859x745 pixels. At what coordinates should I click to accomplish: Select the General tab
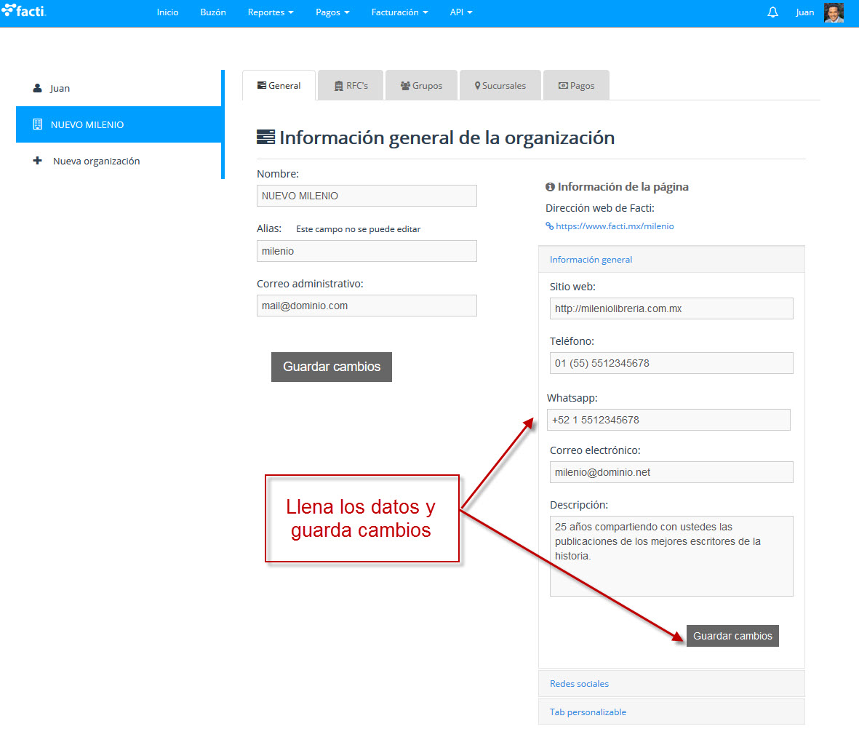point(279,85)
